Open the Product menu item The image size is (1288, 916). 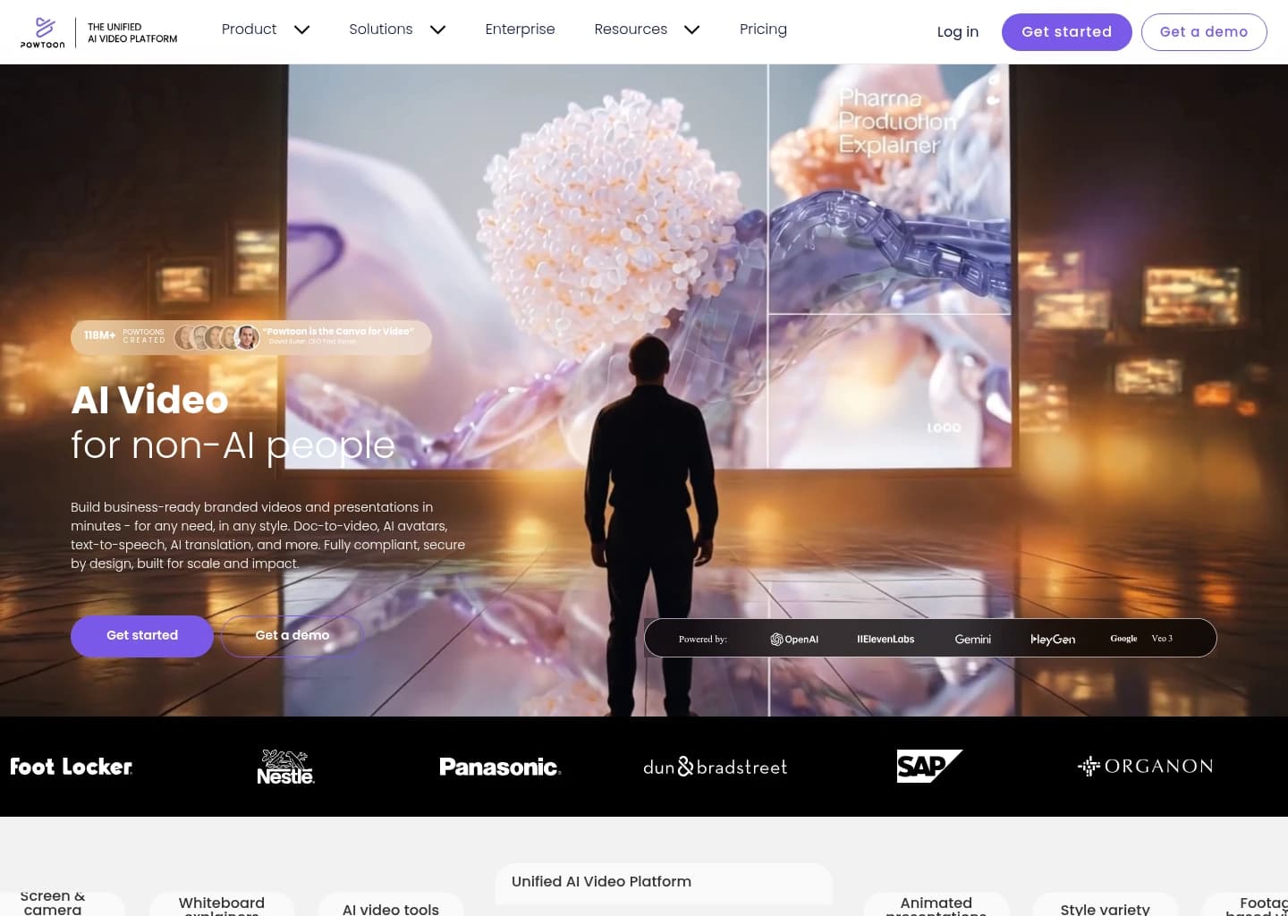click(x=249, y=30)
